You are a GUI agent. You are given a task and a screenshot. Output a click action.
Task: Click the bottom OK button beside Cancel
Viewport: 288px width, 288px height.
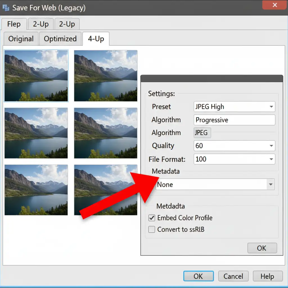click(198, 276)
